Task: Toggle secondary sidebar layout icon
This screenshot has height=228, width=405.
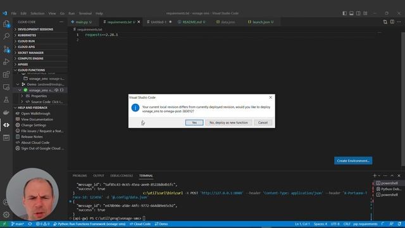Action: point(359,13)
